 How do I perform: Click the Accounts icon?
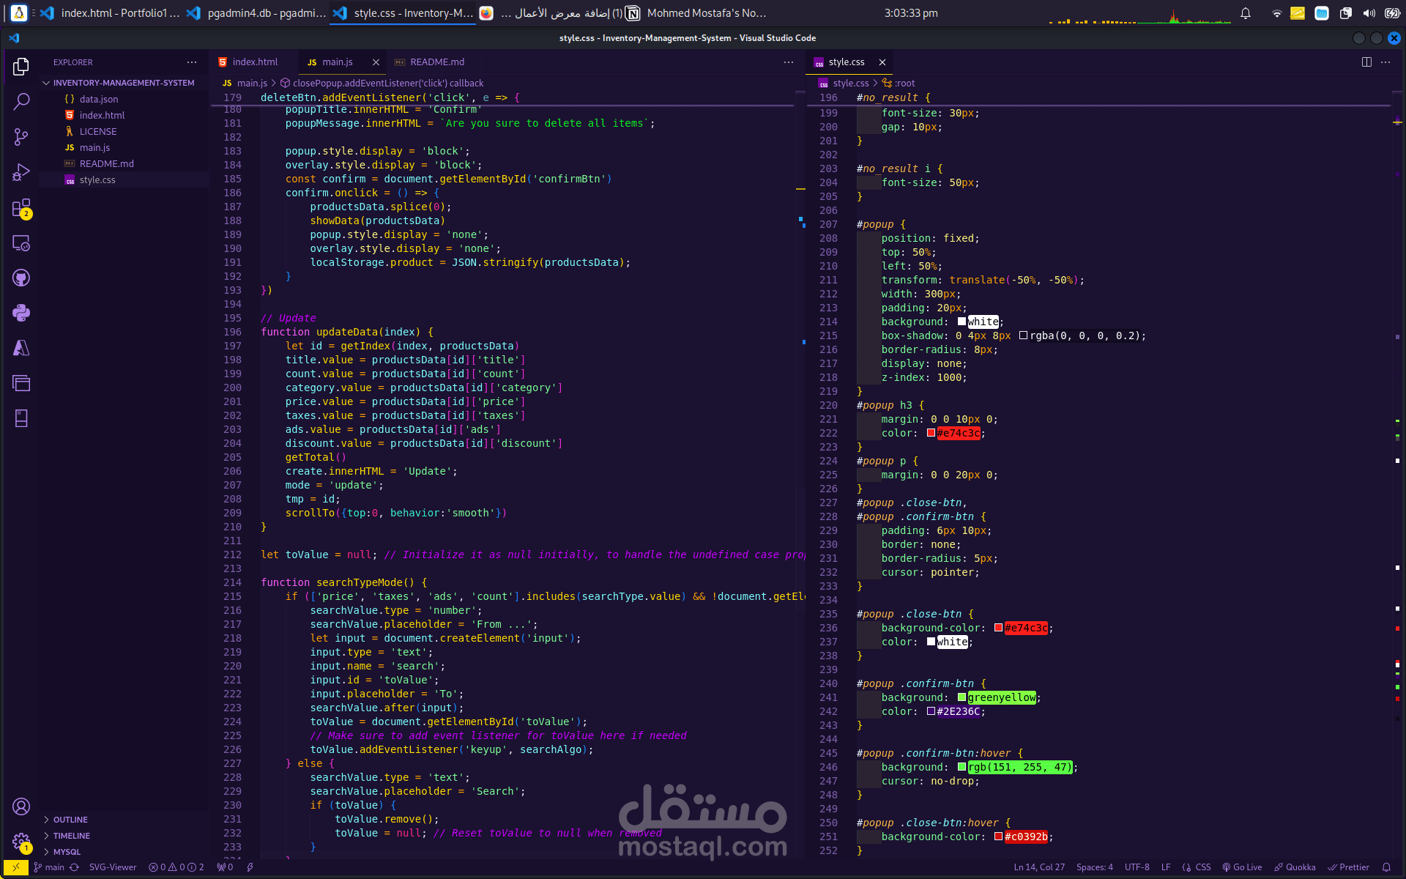[21, 806]
